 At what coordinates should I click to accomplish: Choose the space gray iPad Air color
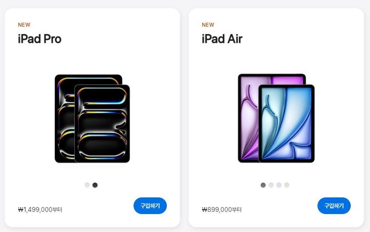[263, 185]
